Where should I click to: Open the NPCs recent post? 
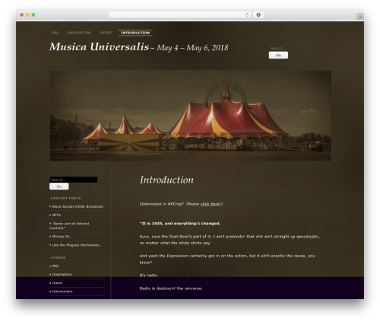click(56, 215)
